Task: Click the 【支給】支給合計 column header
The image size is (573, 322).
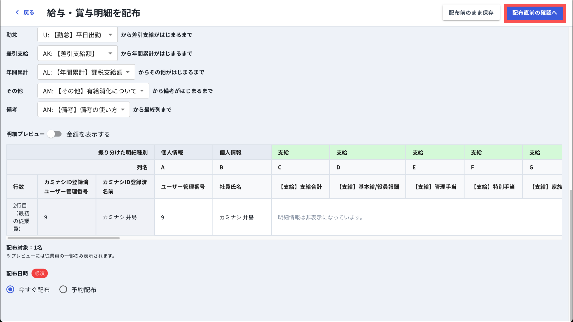Action: point(300,187)
